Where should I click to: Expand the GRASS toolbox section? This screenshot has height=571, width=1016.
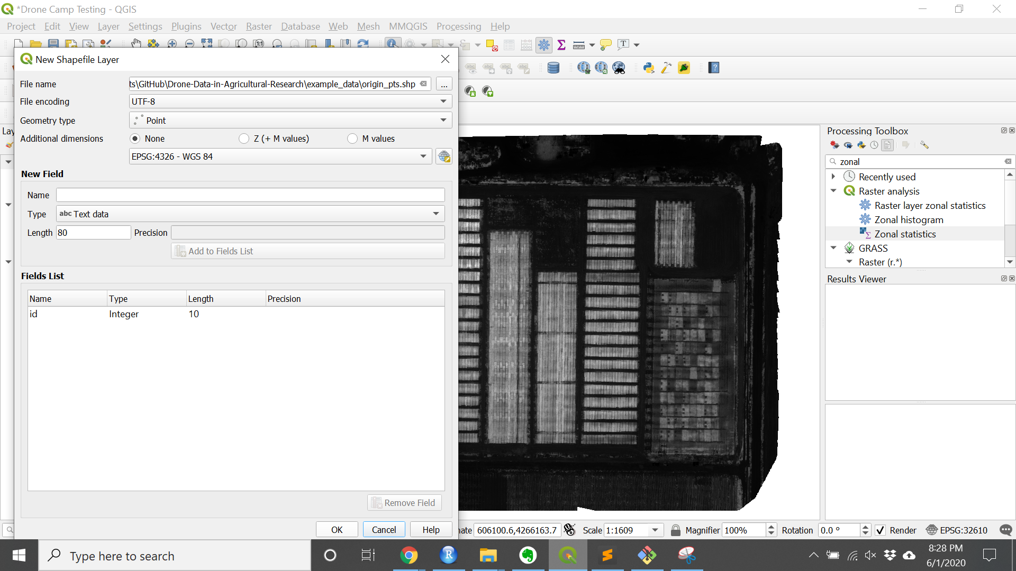(834, 247)
